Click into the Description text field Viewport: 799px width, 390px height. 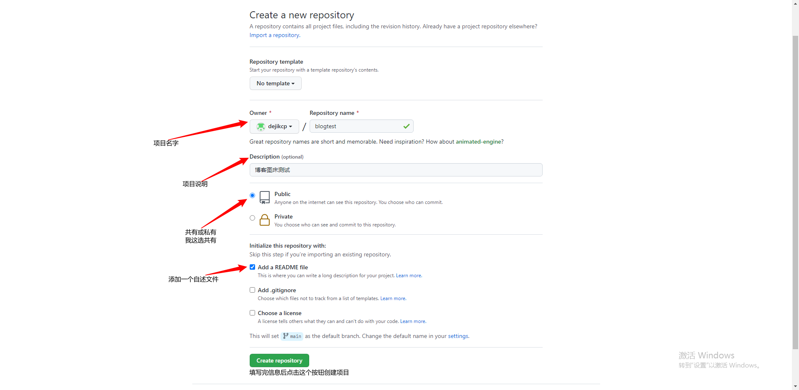395,170
